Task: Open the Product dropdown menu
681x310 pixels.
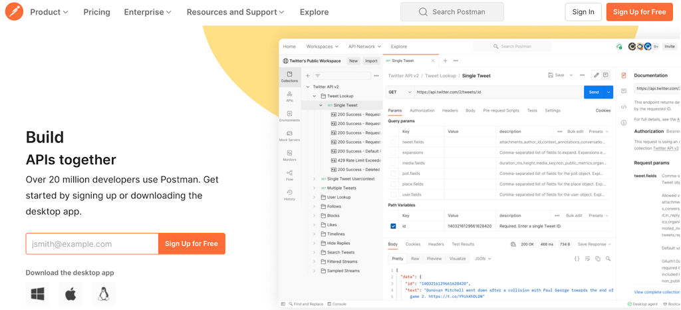Action: [x=49, y=12]
